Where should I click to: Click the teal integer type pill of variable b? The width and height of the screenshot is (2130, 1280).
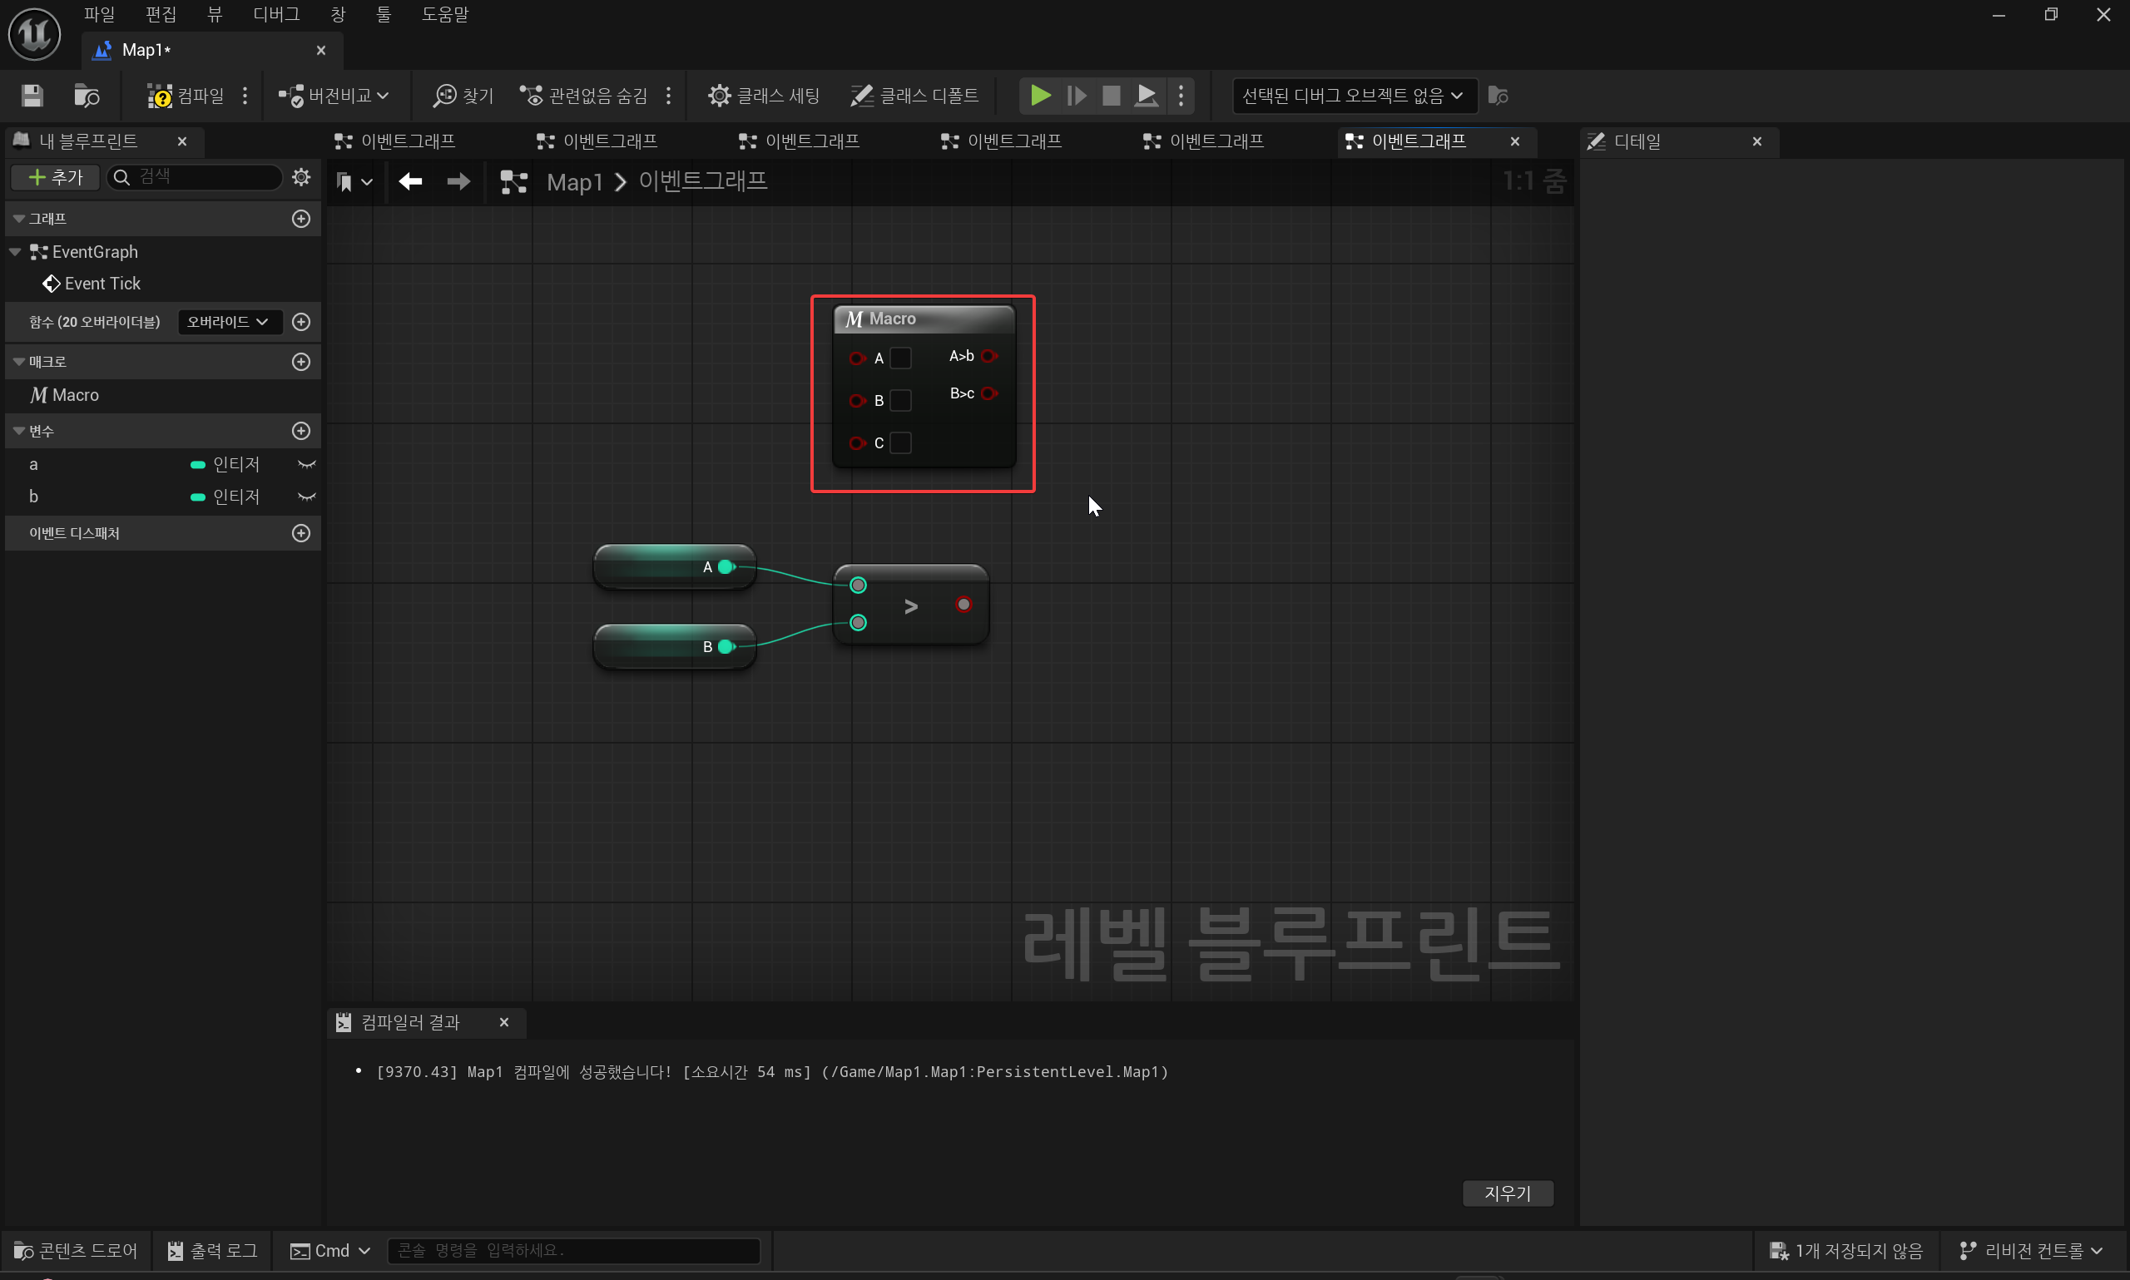click(197, 497)
